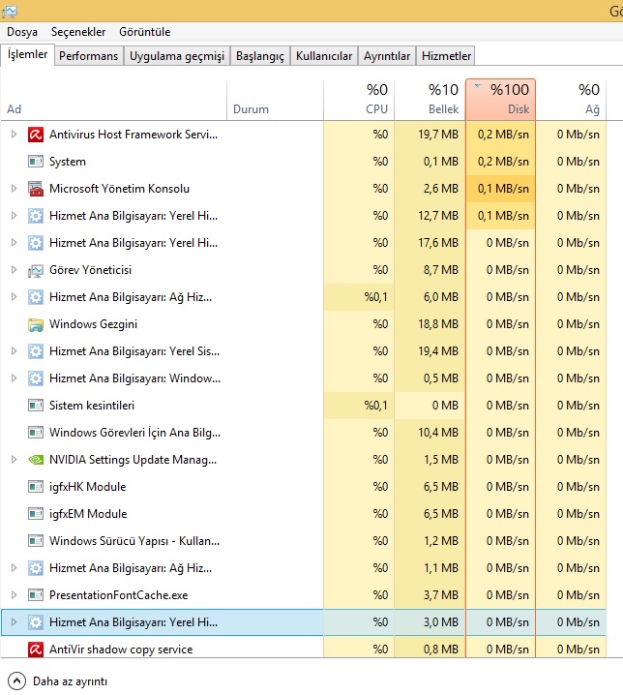This screenshot has width=623, height=695.
Task: Open the Seçenekler menu
Action: click(78, 32)
